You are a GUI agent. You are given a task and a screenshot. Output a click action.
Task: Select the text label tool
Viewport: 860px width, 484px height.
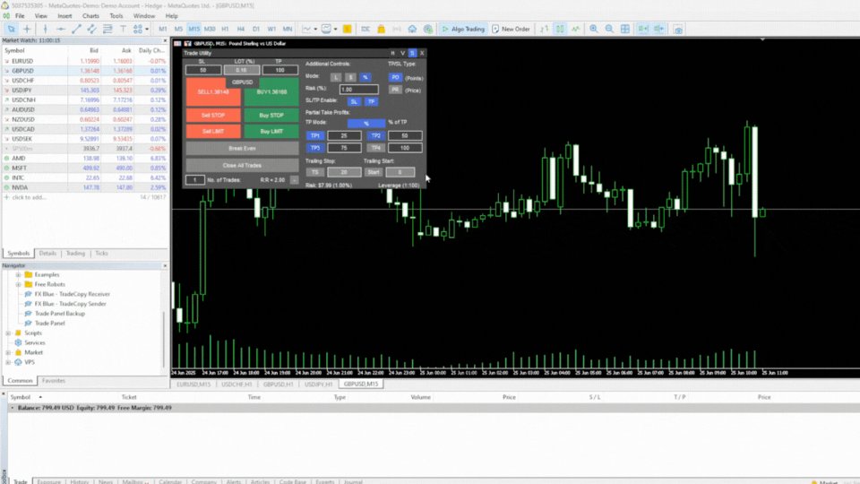[123, 29]
